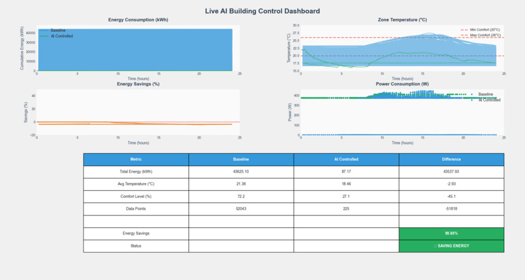
Task: Select the Power Consumption (W) chart title
Action: [403, 84]
